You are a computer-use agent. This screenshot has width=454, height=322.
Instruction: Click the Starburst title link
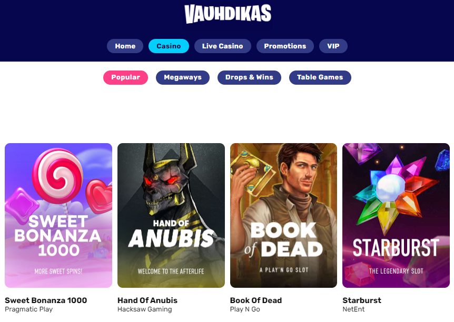point(362,300)
